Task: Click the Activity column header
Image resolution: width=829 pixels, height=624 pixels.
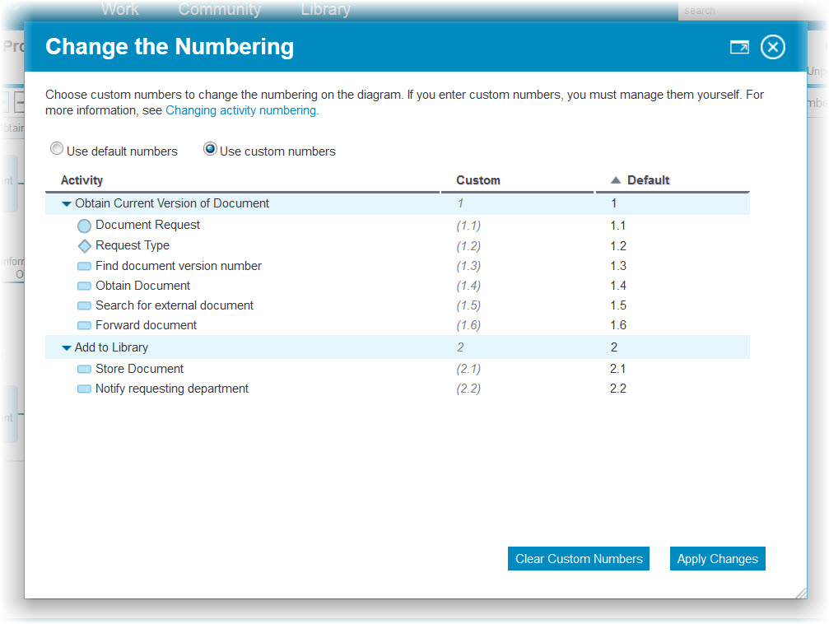Action: (x=82, y=180)
